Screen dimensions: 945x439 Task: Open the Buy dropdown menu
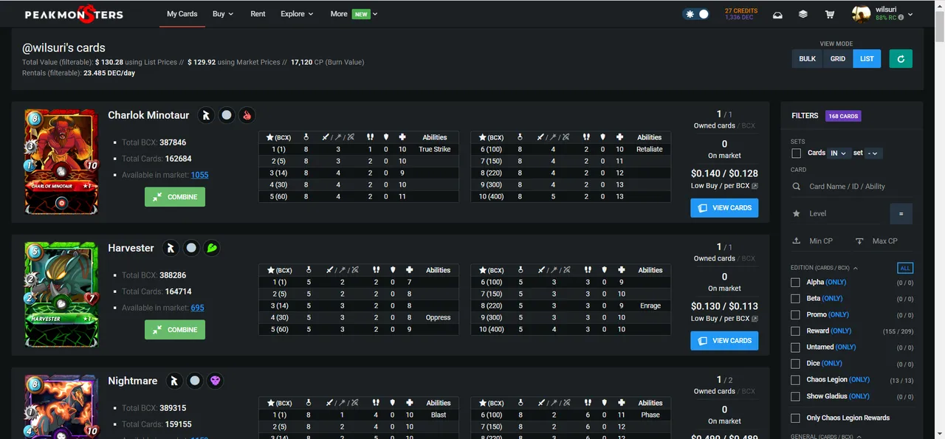(x=223, y=14)
